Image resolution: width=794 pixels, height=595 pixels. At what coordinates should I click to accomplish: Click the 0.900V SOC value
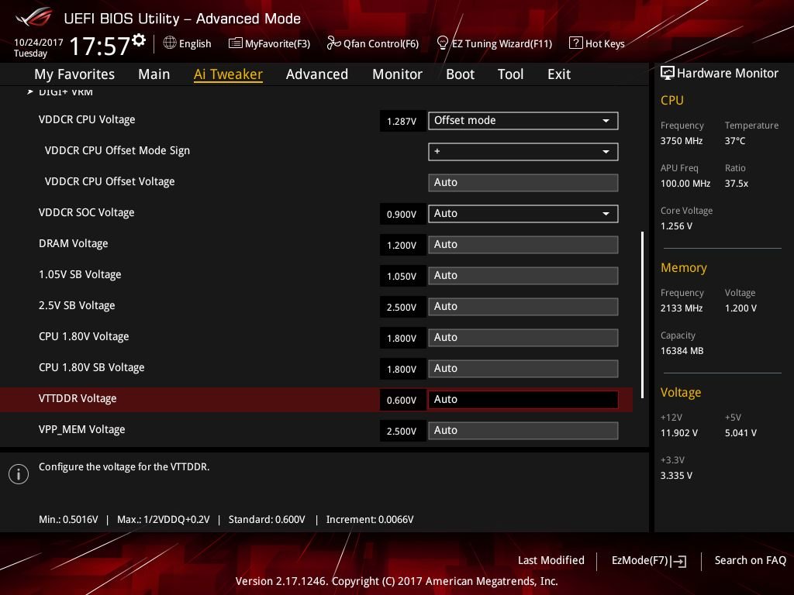point(402,215)
